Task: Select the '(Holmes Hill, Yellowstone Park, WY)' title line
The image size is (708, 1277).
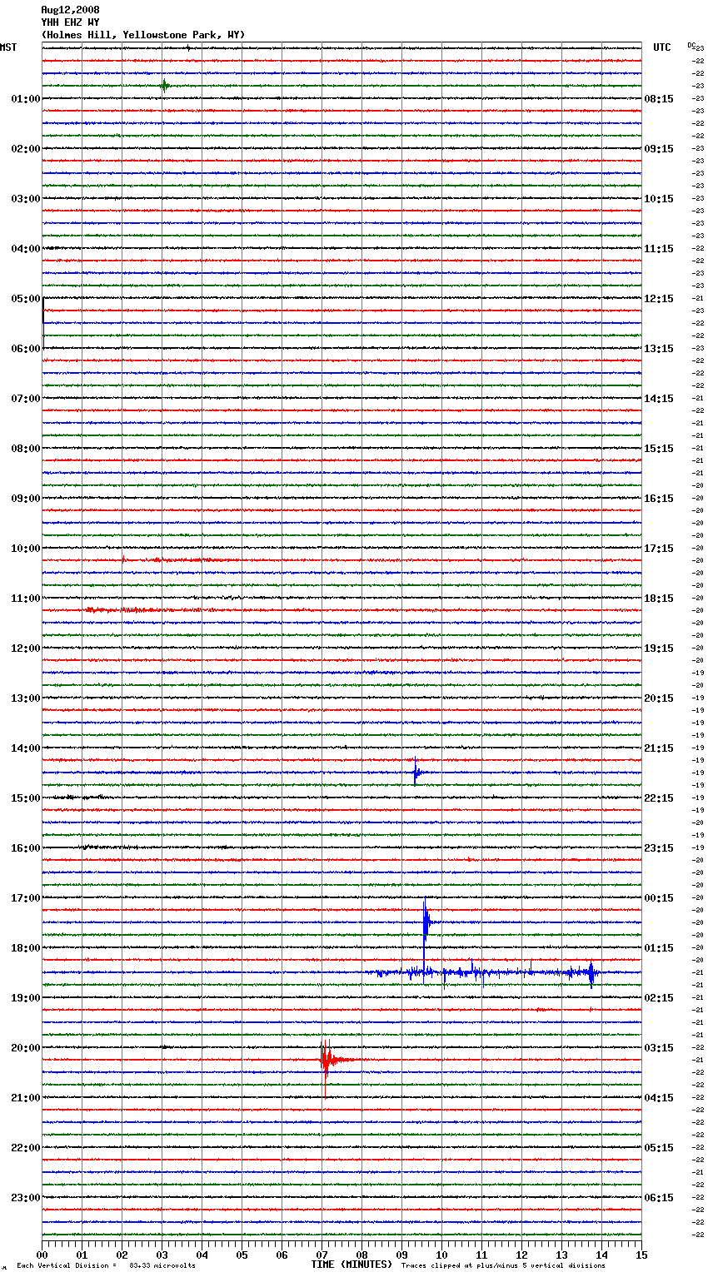Action: tap(143, 35)
